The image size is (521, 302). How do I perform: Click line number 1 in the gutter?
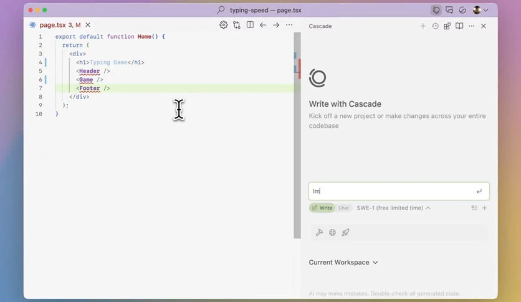(x=41, y=37)
